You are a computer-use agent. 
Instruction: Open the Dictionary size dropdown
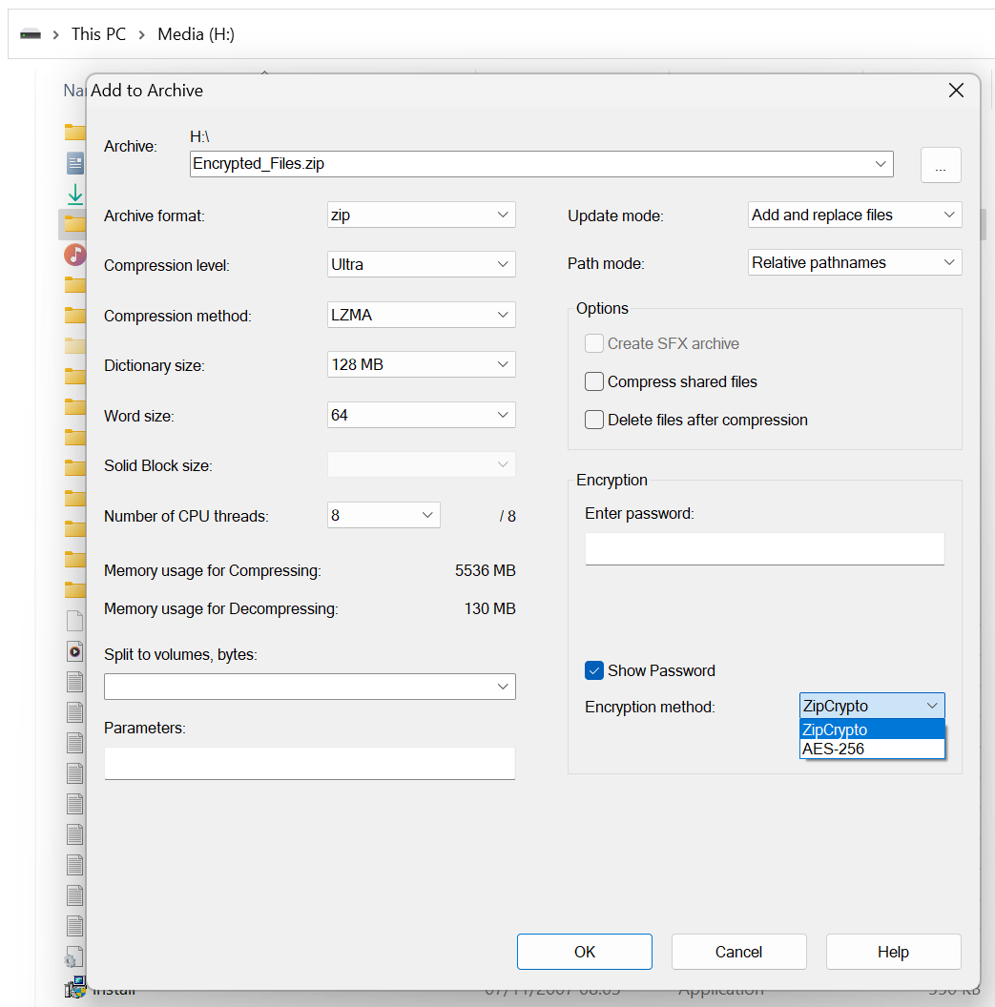[422, 364]
